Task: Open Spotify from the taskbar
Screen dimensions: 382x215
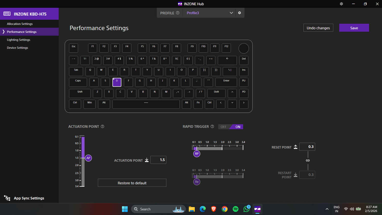Action: click(236, 209)
